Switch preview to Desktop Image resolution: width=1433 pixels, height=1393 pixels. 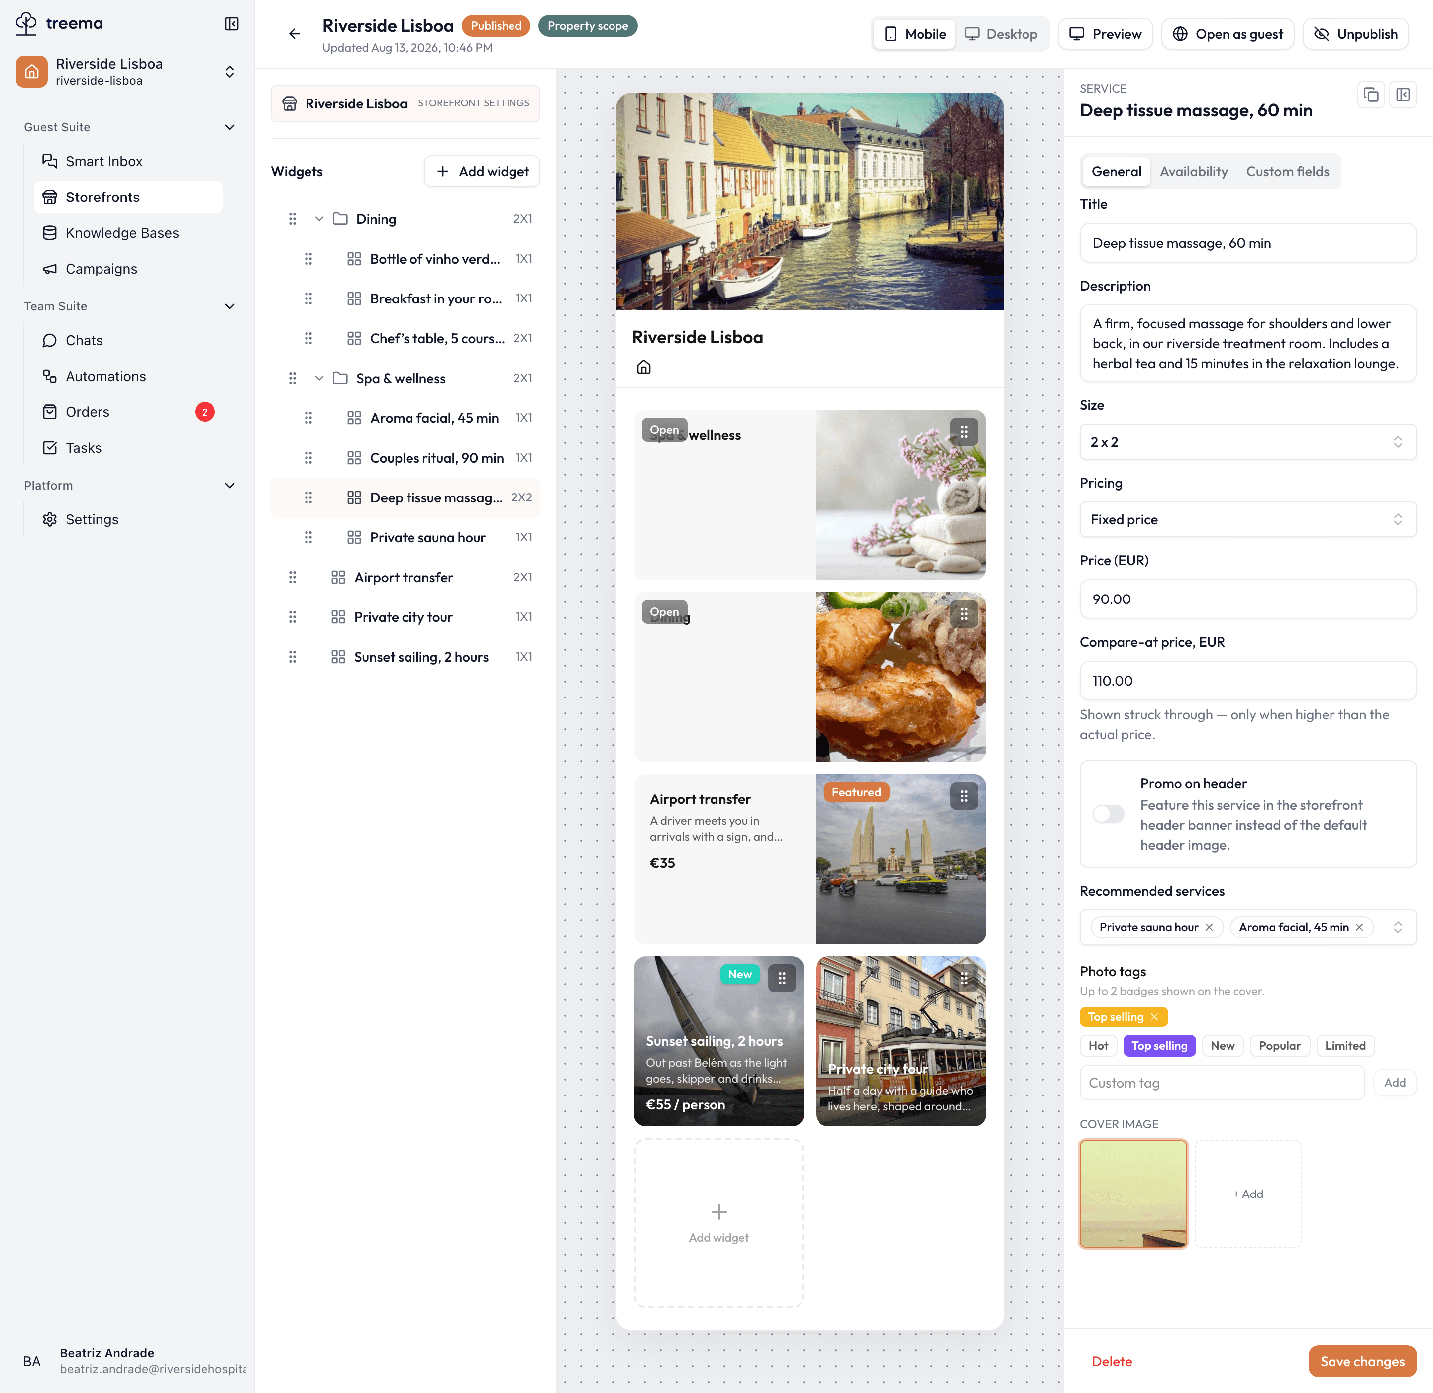1001,34
